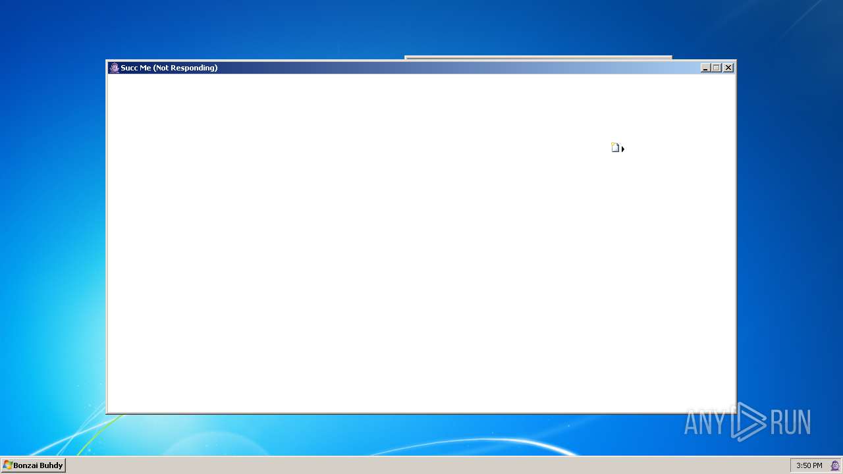This screenshot has width=843, height=474.
Task: Click the purple Bonzi tray icon
Action: 834,465
